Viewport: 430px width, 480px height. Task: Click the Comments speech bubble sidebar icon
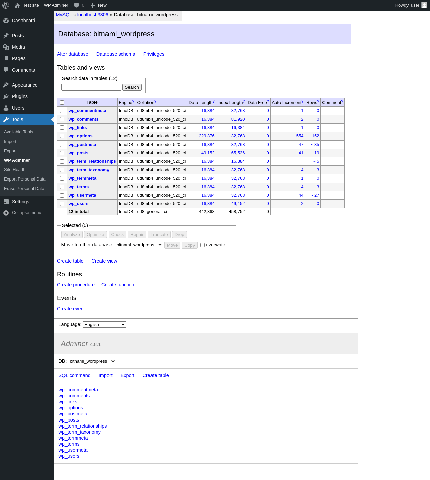click(6, 70)
